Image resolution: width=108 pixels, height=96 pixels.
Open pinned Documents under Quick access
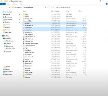(9, 19)
